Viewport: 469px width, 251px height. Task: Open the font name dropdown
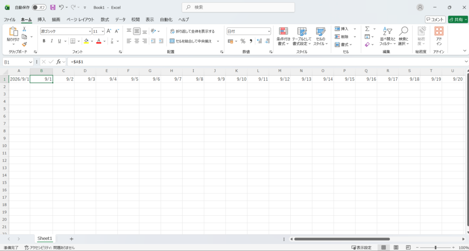point(90,31)
